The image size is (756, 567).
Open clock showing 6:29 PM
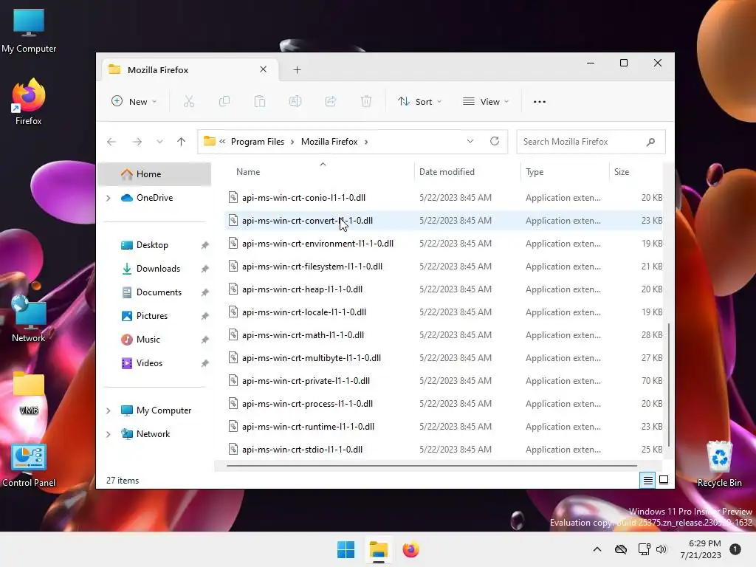point(701,549)
